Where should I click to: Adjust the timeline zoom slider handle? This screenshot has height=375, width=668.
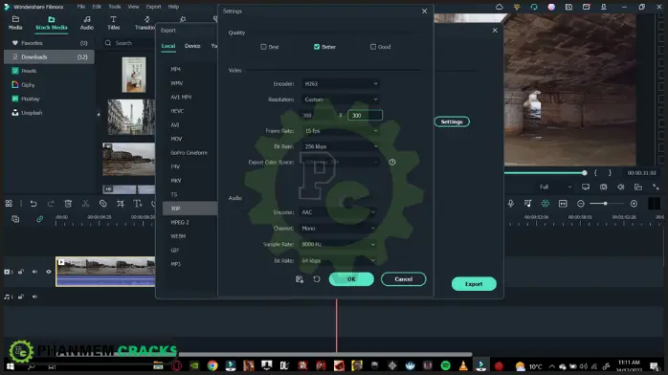605,204
